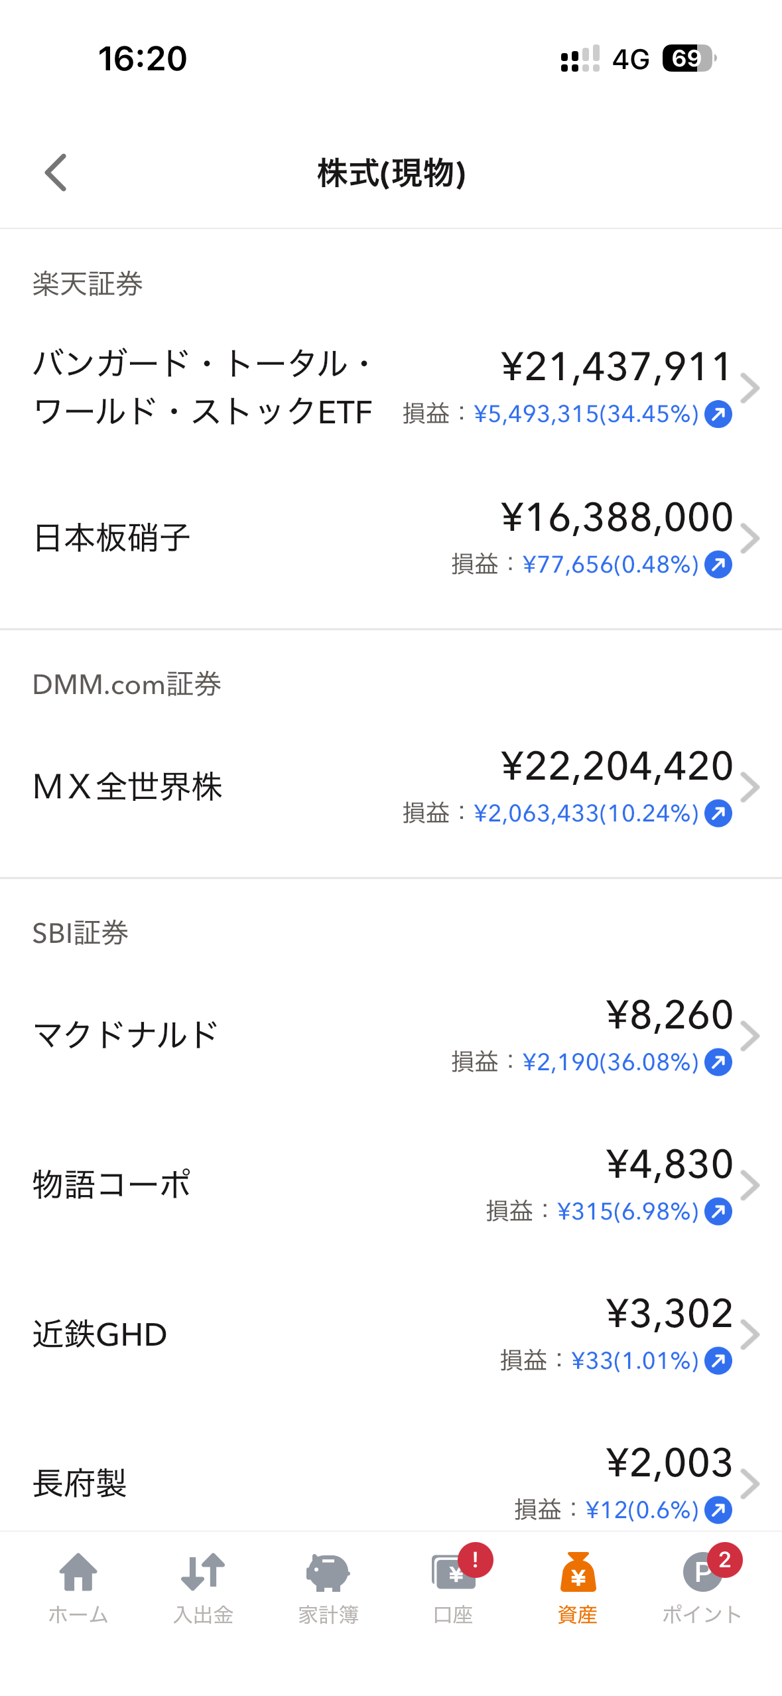
Task: Expand the 長府製 row chevron
Action: point(750,1484)
